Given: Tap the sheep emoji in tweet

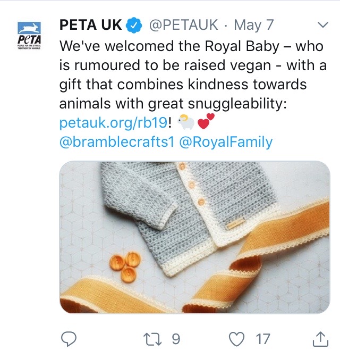Looking at the screenshot, I should 186,122.
